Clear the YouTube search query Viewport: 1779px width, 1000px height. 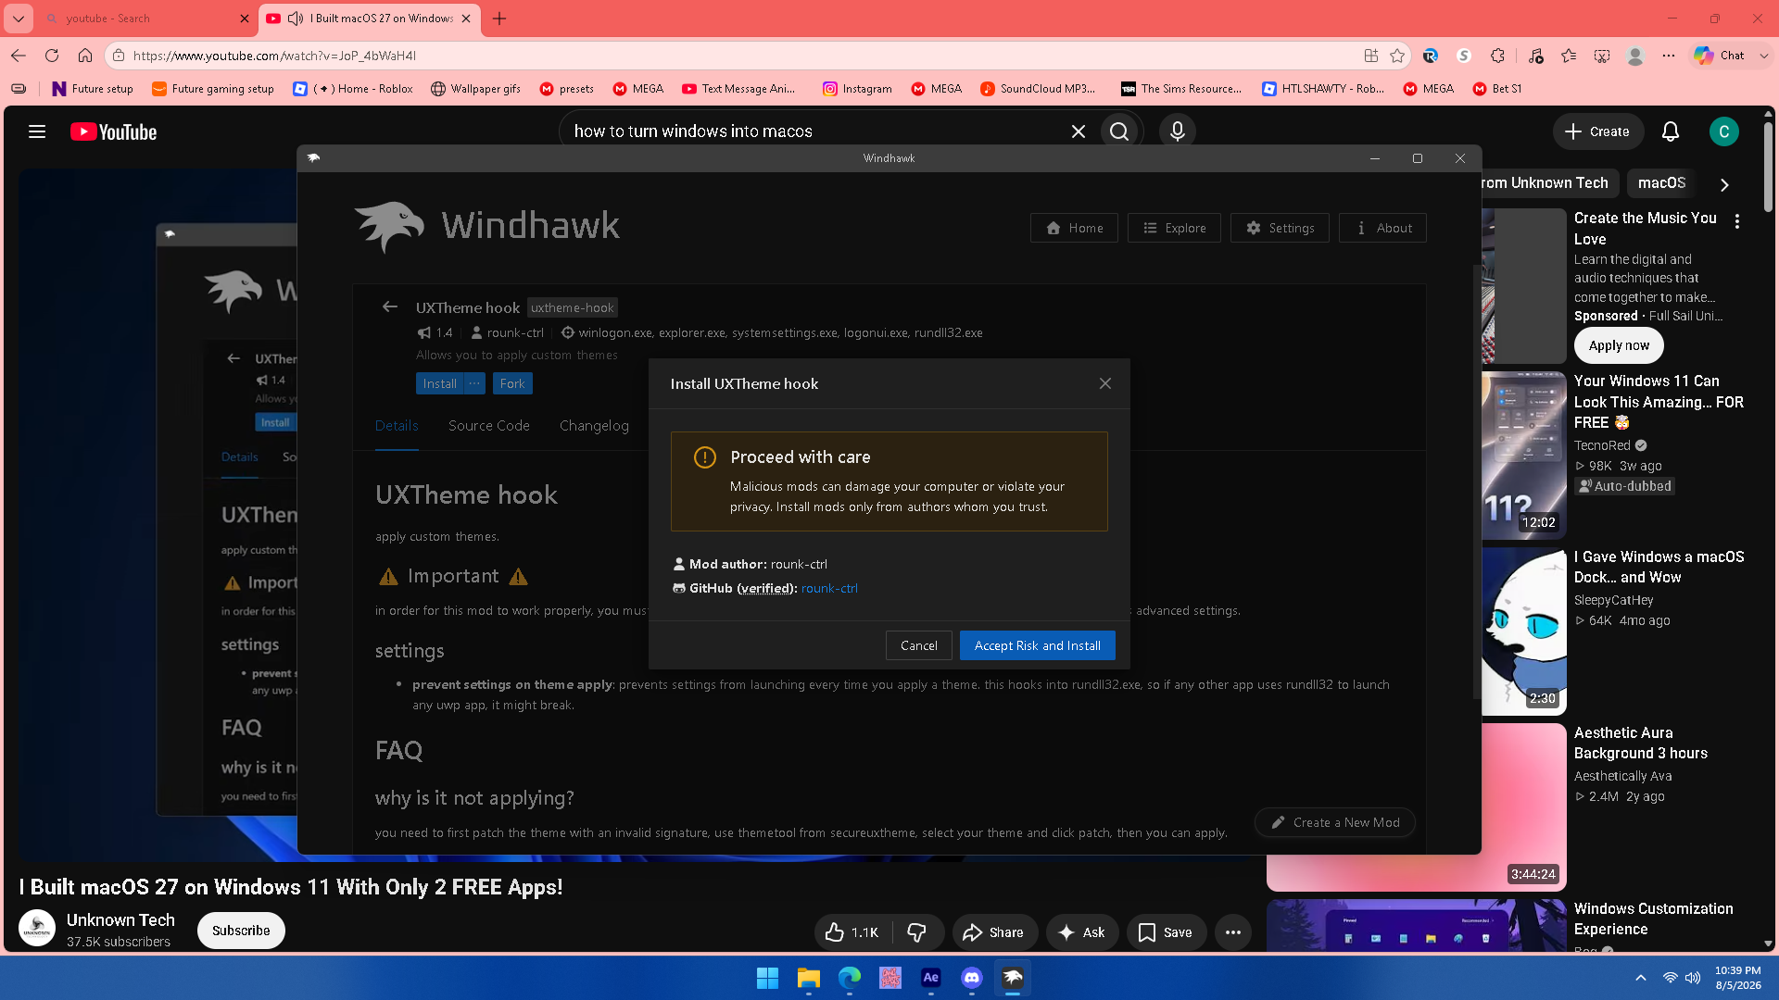[x=1079, y=131]
